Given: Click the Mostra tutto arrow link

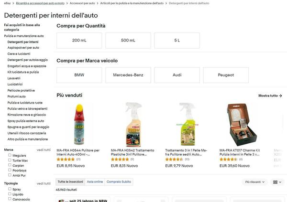Looking at the screenshot, I should click(270, 96).
